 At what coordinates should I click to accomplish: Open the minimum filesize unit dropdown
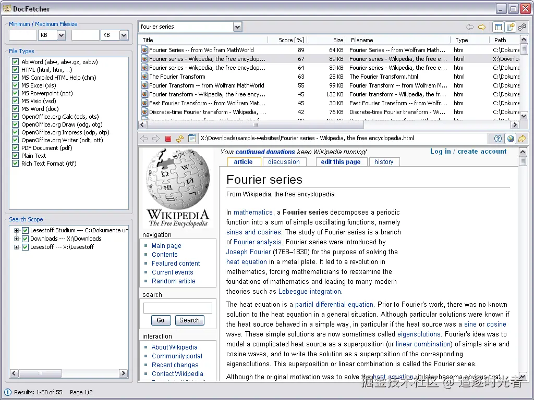[61, 35]
